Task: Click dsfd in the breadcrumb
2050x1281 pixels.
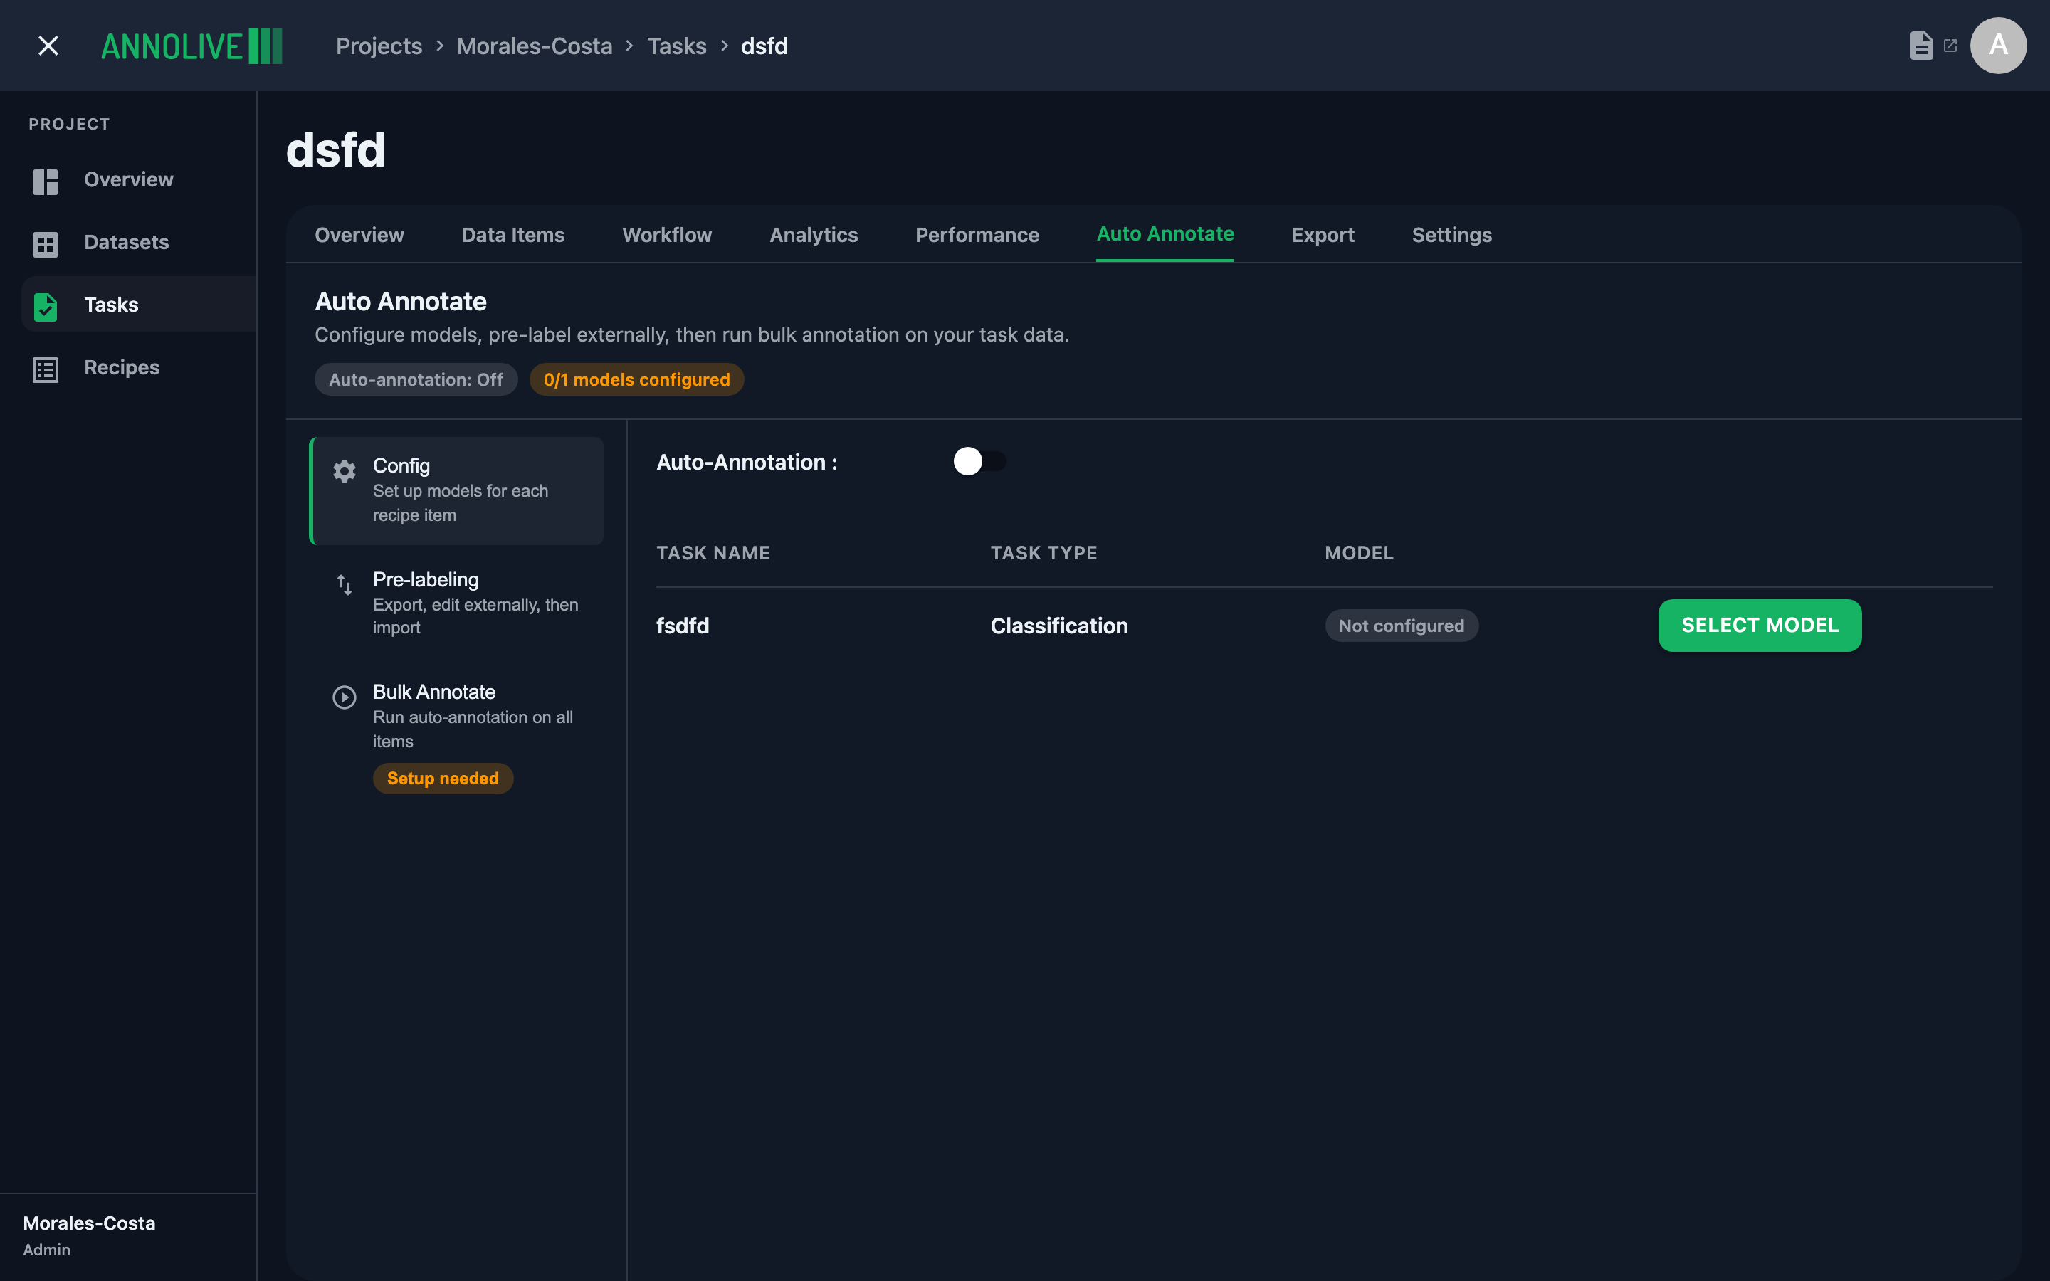Action: [764, 46]
